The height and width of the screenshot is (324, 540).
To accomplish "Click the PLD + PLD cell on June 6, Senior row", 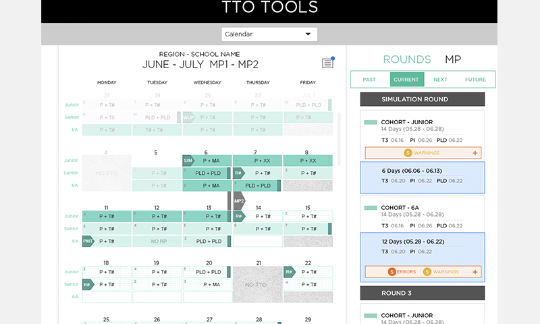I will click(x=207, y=173).
